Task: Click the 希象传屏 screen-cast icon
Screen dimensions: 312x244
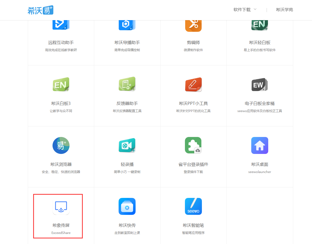Action: tap(61, 207)
